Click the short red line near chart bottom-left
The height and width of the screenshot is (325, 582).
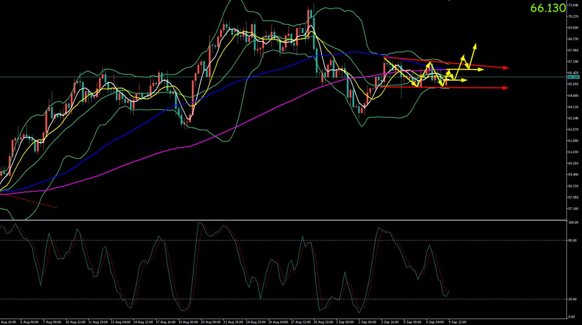(29, 201)
